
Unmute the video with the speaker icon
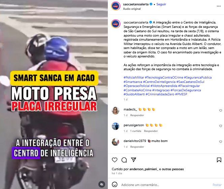pyautogui.click(x=102, y=184)
